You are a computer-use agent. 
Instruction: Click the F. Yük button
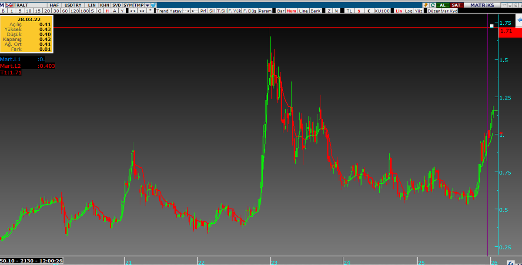234,10
